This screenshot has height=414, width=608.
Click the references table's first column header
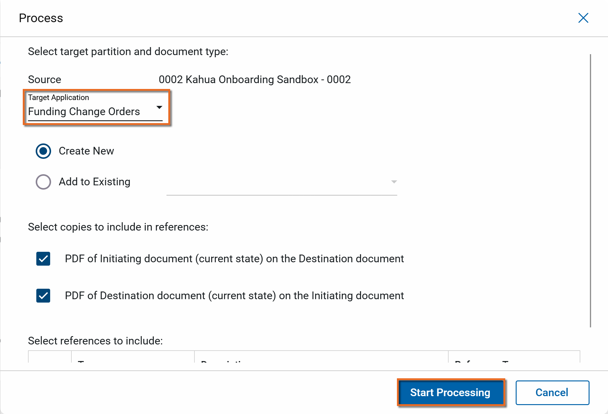tap(50, 357)
